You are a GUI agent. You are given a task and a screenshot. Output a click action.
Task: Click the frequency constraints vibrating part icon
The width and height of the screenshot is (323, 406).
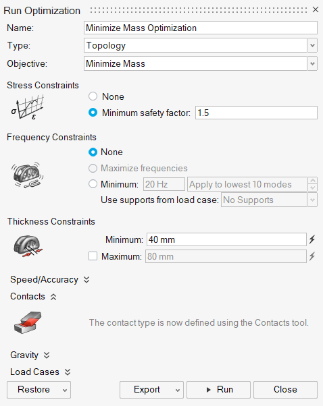pyautogui.click(x=27, y=175)
